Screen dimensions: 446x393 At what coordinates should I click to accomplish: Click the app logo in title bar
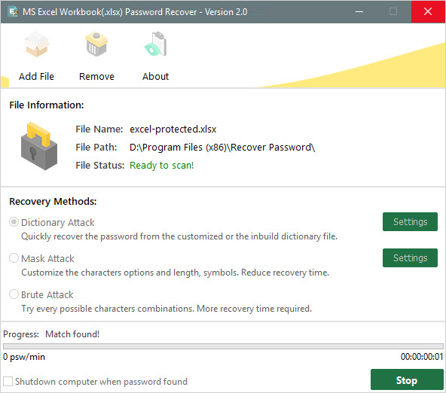[x=13, y=11]
